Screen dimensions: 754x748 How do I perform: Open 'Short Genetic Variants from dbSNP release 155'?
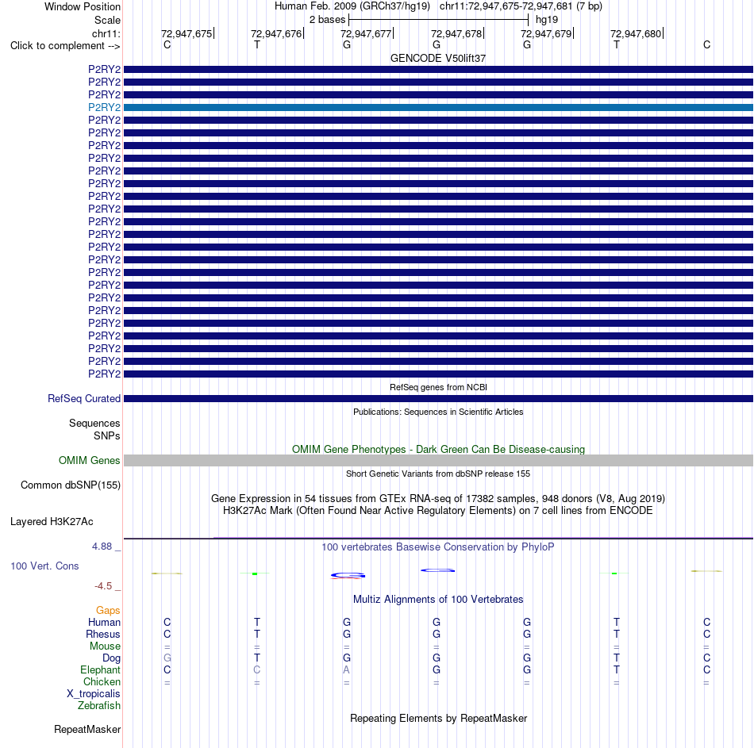pos(438,474)
